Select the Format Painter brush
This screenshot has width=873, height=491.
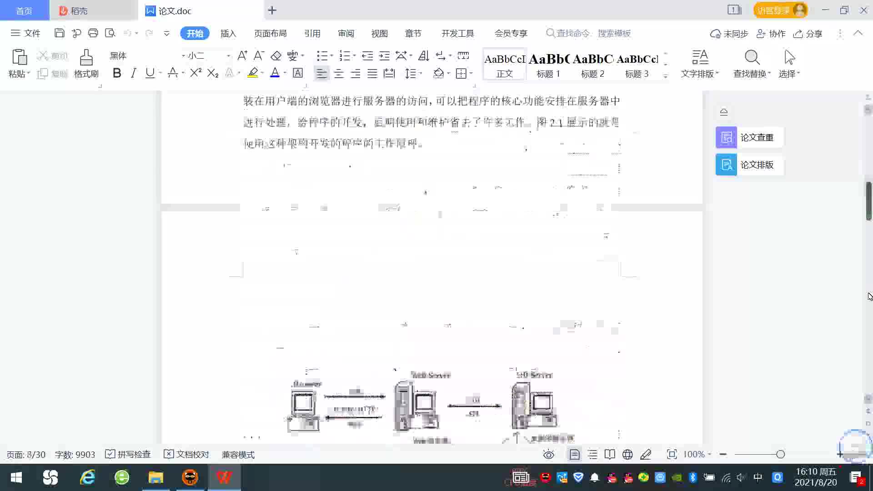pos(86,58)
